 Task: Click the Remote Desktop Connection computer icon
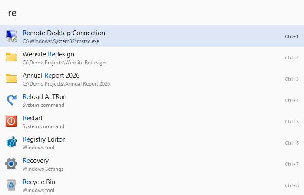coord(11,36)
